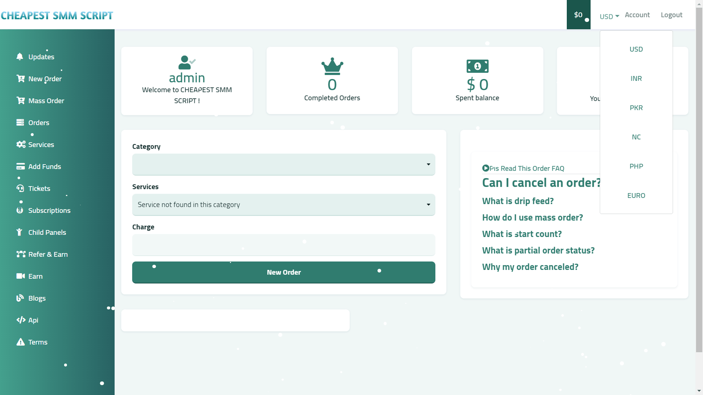Viewport: 703px width, 395px height.
Task: Click the Services gears icon
Action: [21, 144]
